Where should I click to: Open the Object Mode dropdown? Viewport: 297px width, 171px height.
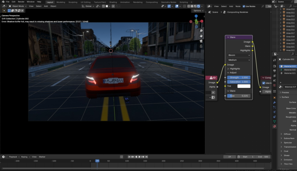click(x=17, y=6)
